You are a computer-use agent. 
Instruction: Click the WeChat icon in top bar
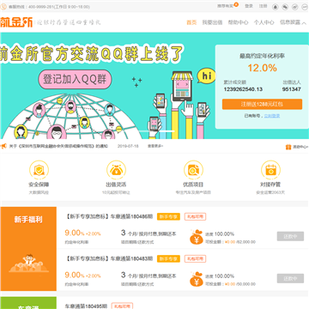coord(285,7)
